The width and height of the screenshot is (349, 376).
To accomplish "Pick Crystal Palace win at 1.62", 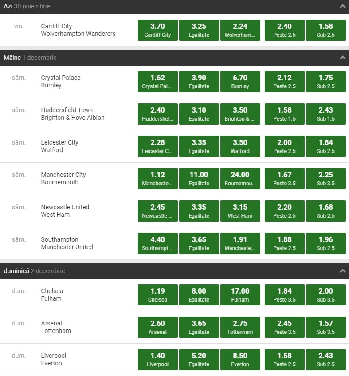I will [157, 82].
